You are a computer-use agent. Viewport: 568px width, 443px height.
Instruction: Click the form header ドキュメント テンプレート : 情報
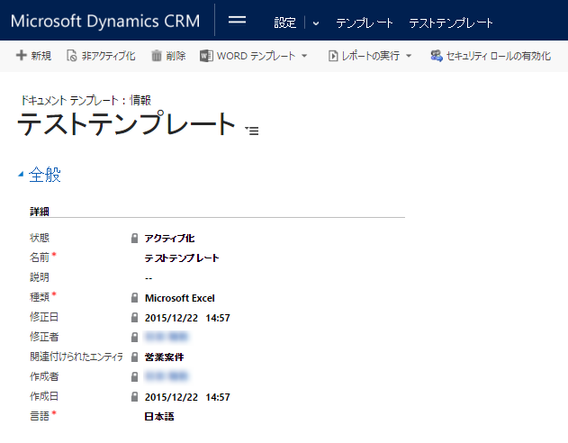click(x=86, y=100)
